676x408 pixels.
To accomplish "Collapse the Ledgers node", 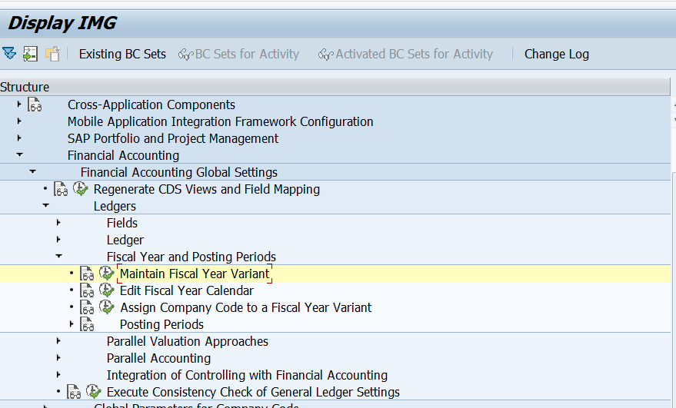I will (45, 205).
